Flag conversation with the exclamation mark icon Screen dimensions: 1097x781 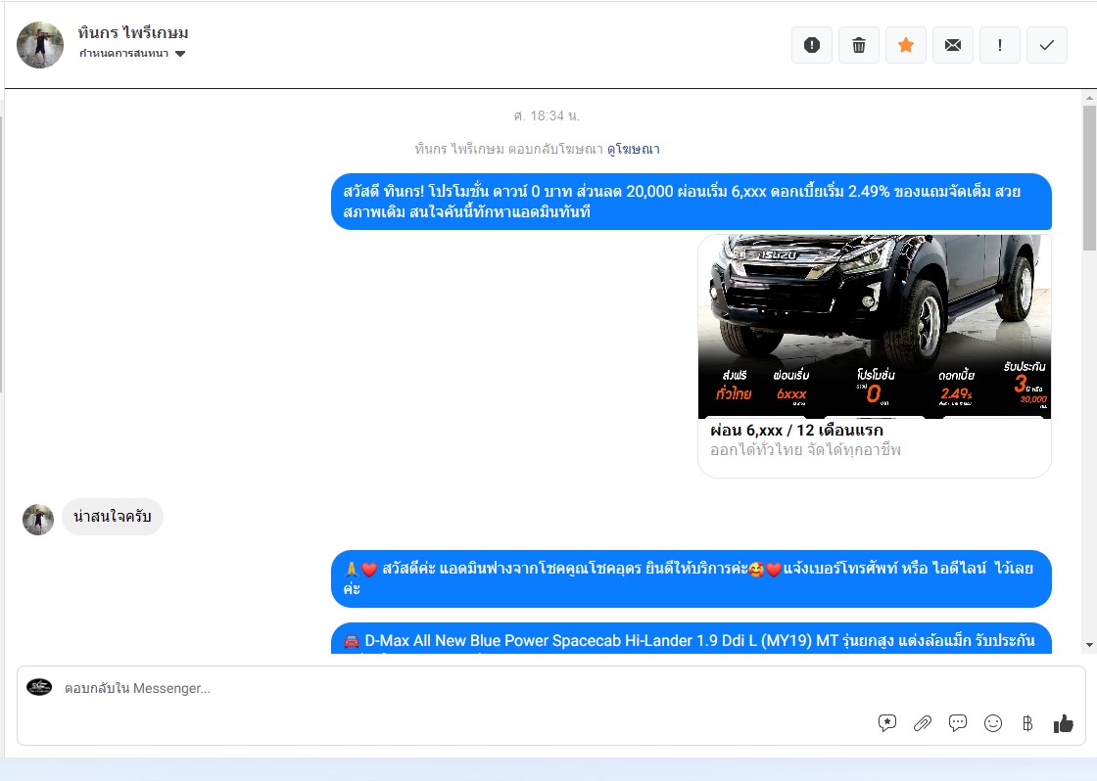tap(1000, 45)
